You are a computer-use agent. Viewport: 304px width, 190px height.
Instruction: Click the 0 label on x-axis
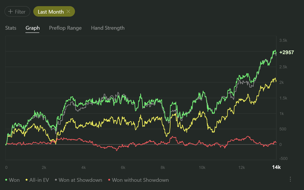click(6, 167)
